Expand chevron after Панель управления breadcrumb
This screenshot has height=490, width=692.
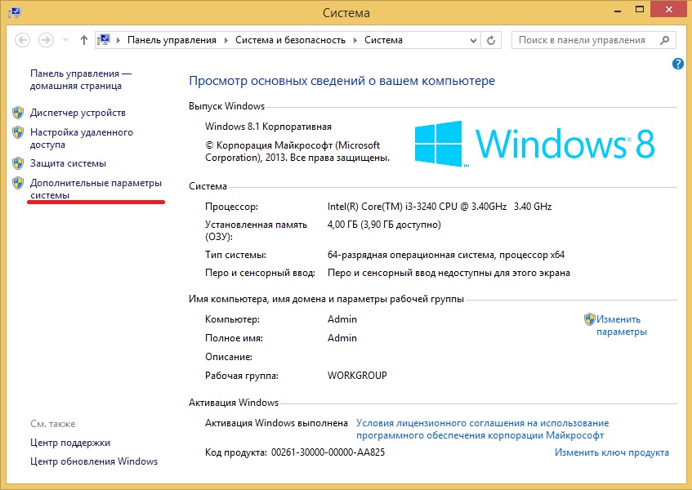click(x=226, y=40)
